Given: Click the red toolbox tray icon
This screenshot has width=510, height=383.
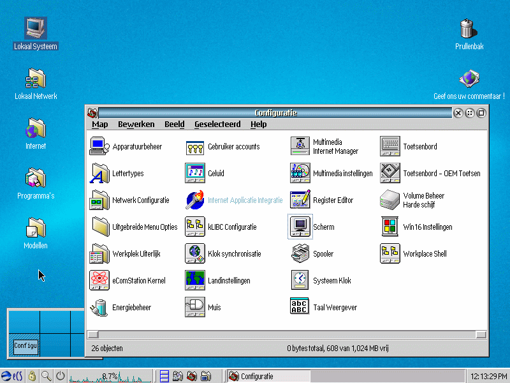Looking at the screenshot, I should [x=192, y=376].
